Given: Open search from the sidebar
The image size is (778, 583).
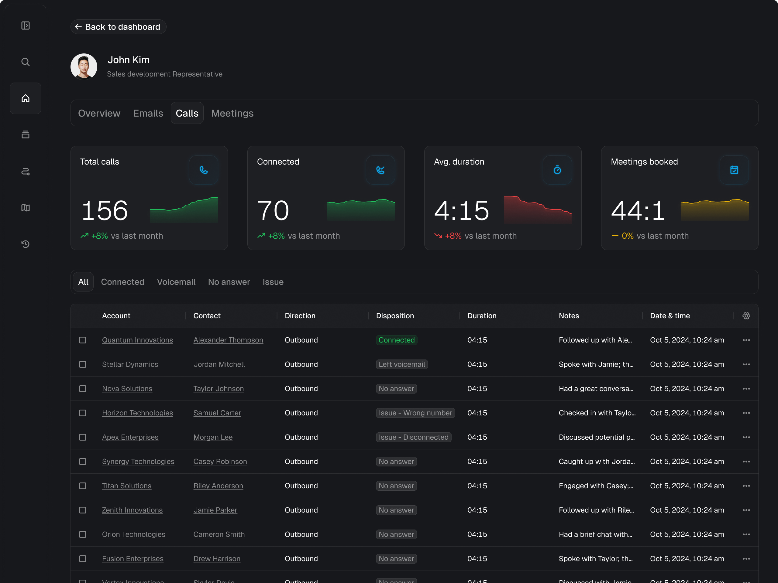Looking at the screenshot, I should pos(25,62).
